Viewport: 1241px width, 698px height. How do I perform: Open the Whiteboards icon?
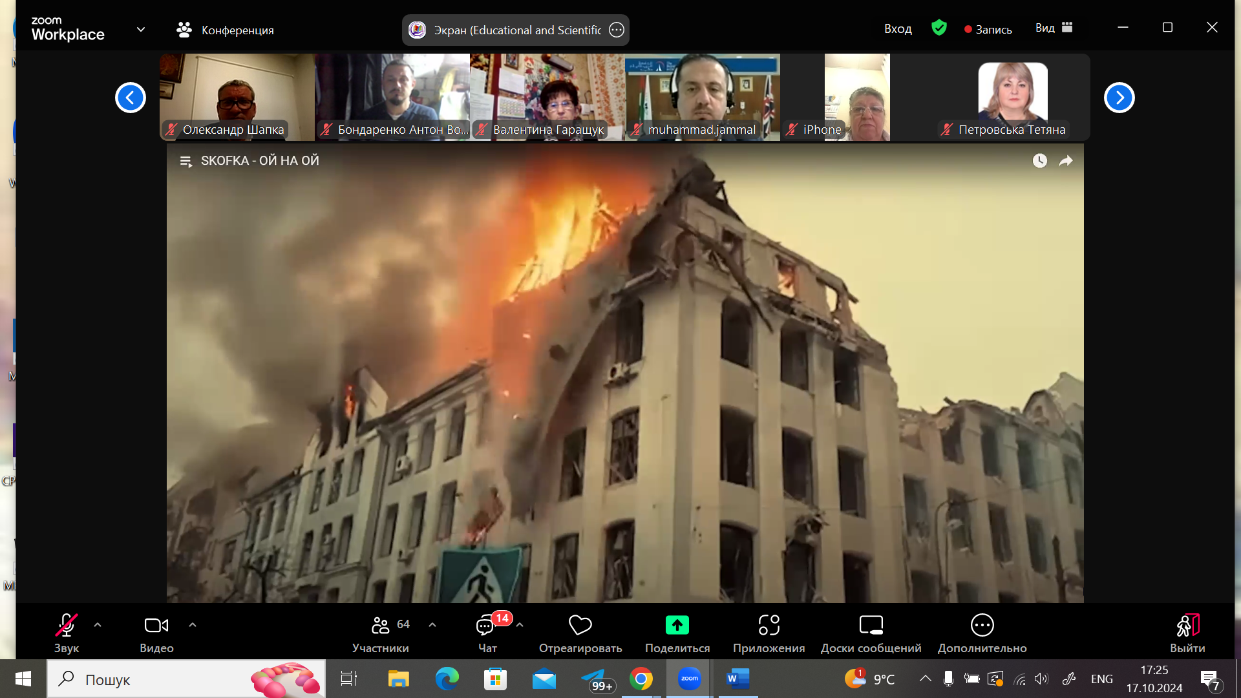point(871,626)
